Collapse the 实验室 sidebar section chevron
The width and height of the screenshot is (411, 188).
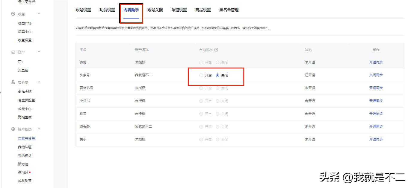click(x=39, y=82)
